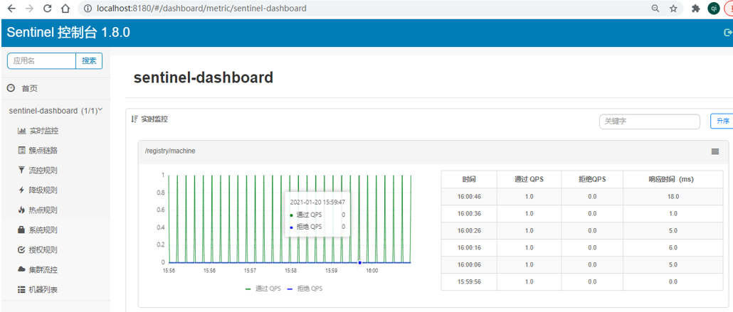Click the lightning icon beside 降级规则

click(21, 190)
